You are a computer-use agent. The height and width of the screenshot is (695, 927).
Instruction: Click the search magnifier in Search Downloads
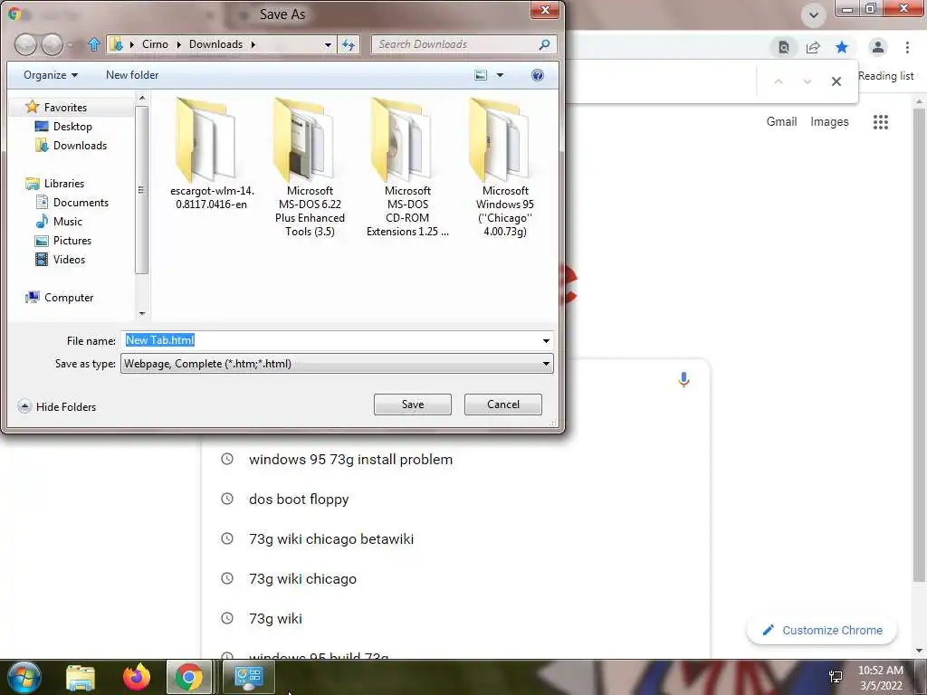pyautogui.click(x=544, y=44)
